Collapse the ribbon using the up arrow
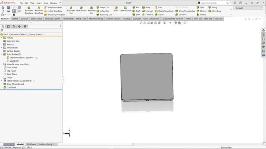The height and width of the screenshot is (149, 266). (x=231, y=15)
